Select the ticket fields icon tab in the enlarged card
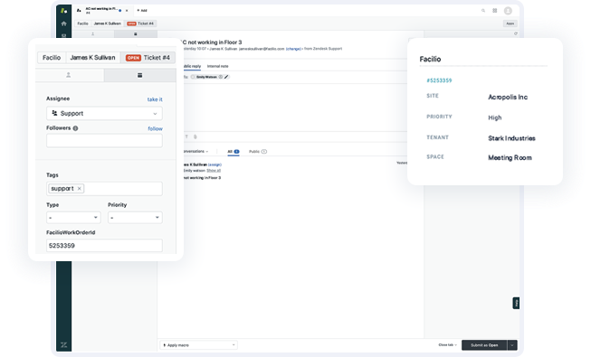This screenshot has width=591, height=357. coord(140,75)
